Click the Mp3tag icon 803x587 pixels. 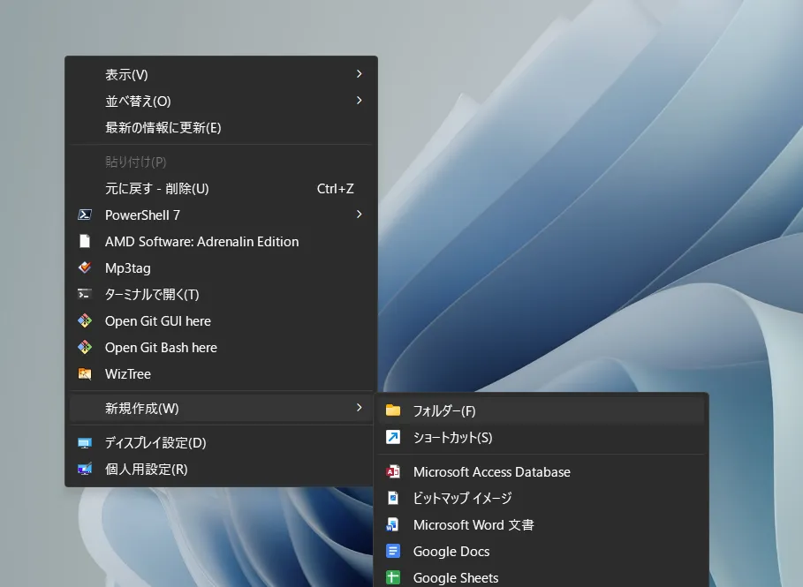pyautogui.click(x=85, y=267)
